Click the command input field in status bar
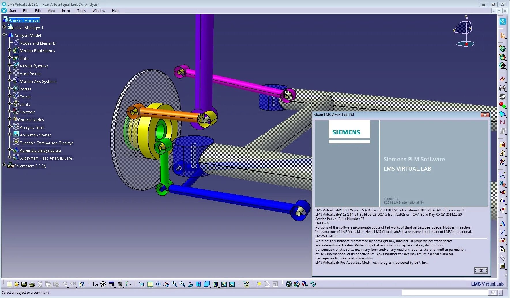The height and width of the screenshot is (298, 510). (x=445, y=293)
